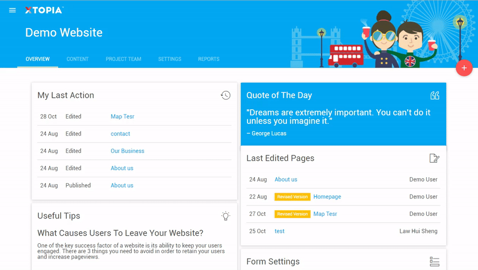Screen dimensions: 478x270
Task: Click the Form Settings list icon
Action: 434,262
